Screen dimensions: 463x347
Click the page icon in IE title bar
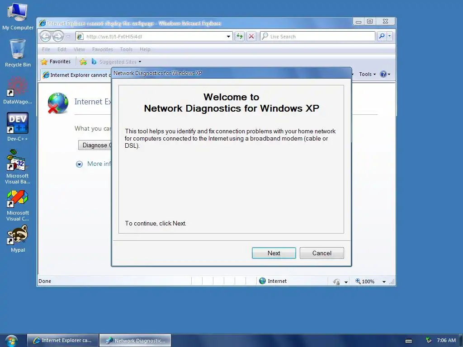click(x=43, y=23)
